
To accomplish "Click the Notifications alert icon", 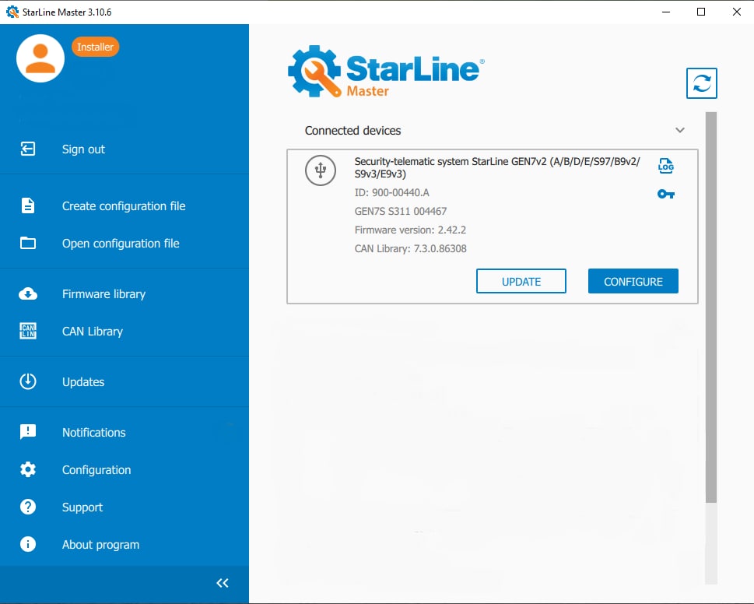I will 28,433.
